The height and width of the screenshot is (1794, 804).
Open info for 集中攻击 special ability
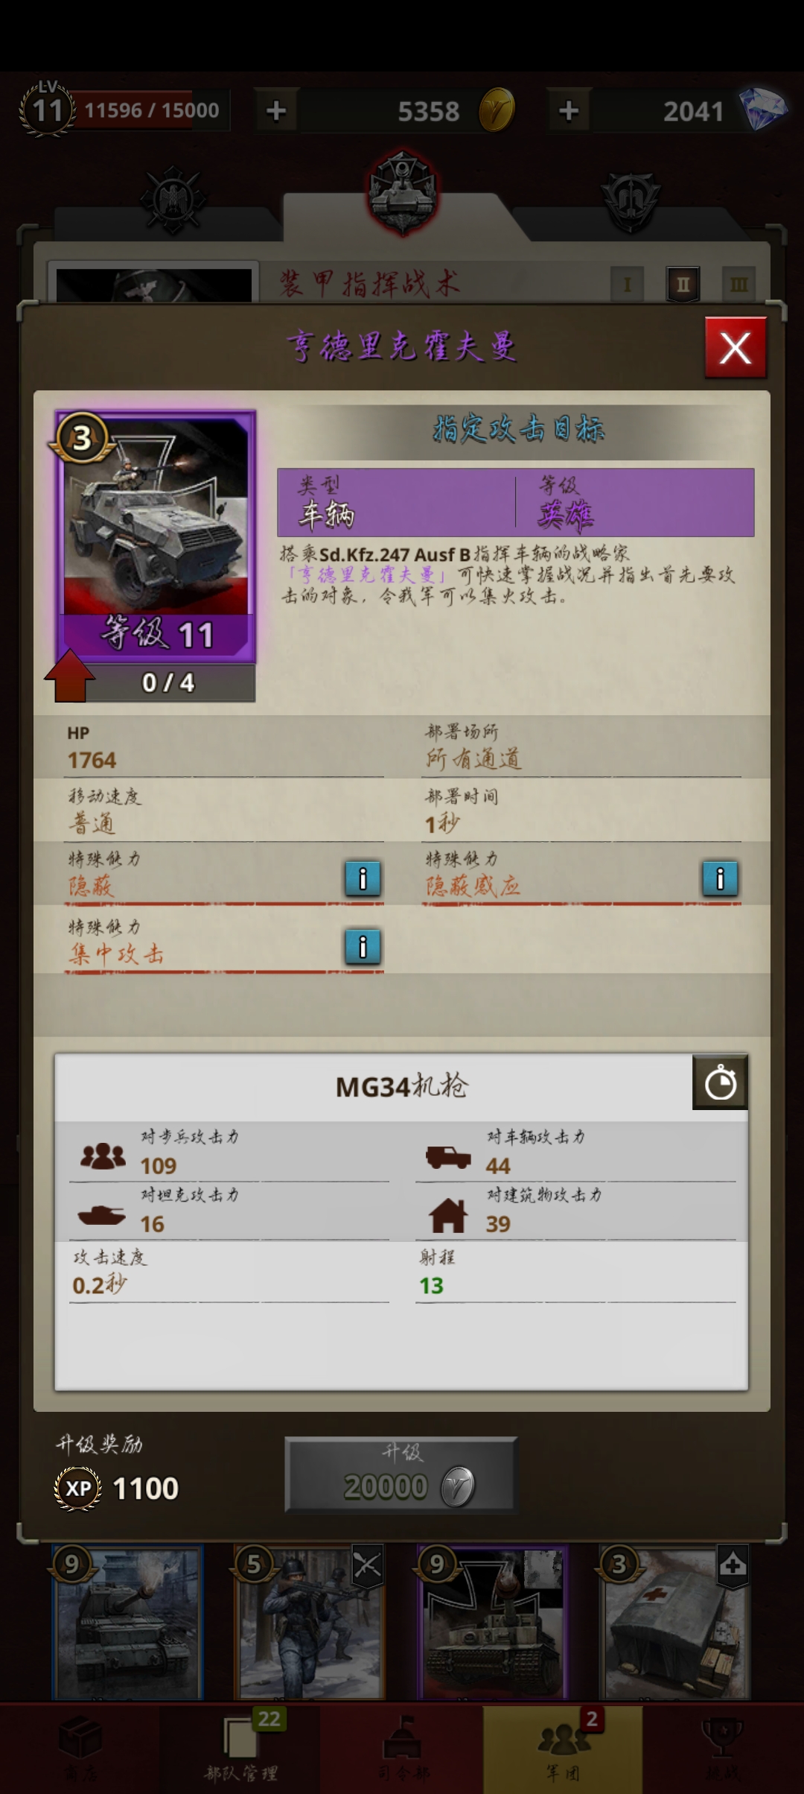[363, 947]
